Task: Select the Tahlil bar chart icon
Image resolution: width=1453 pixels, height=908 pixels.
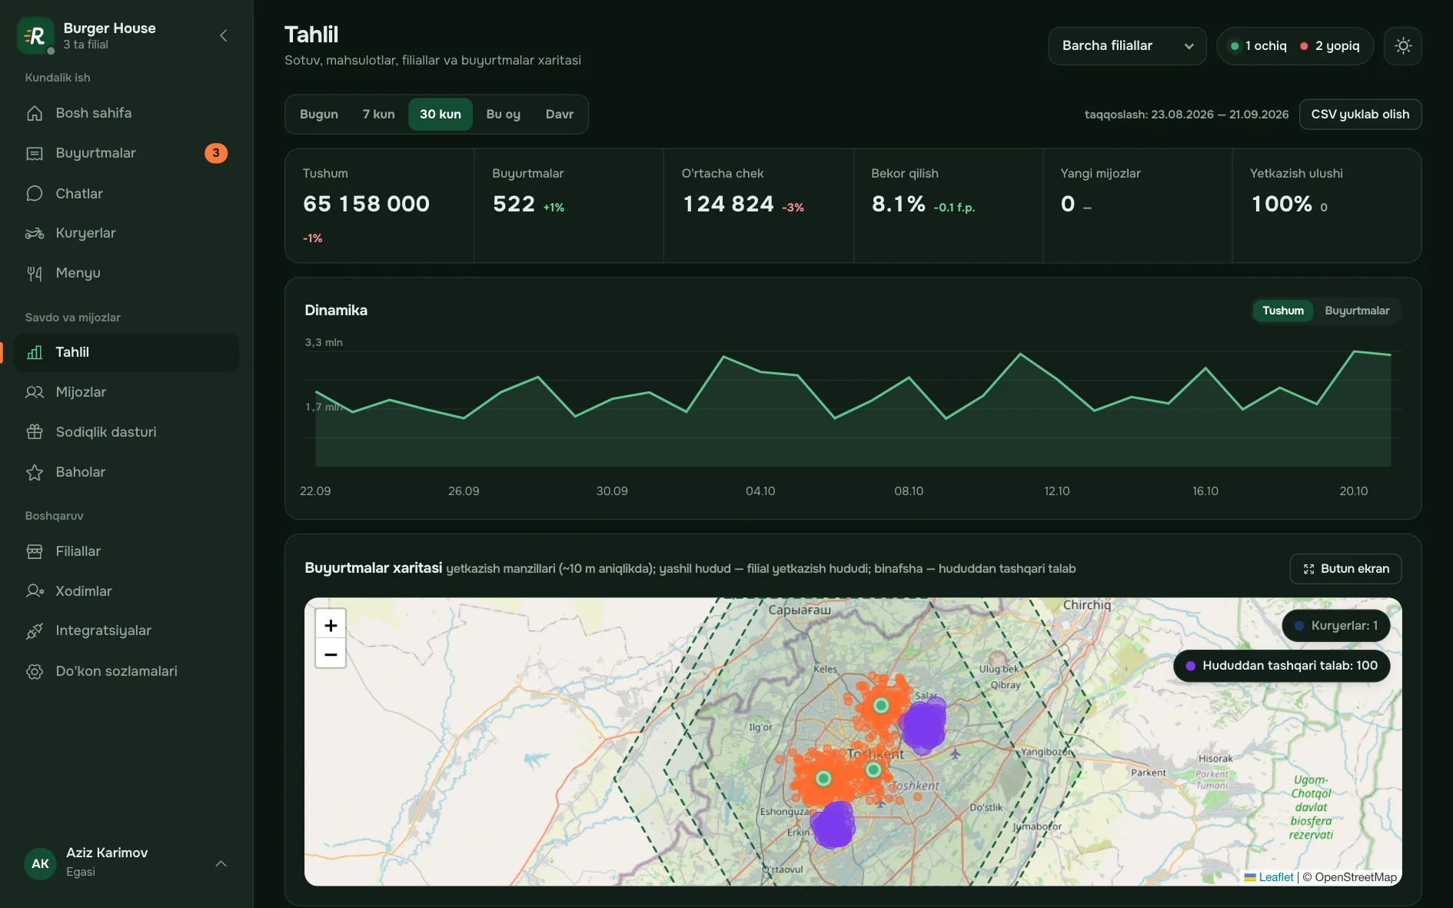Action: [35, 352]
